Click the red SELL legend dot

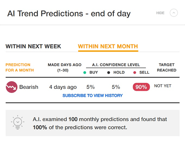(x=135, y=73)
